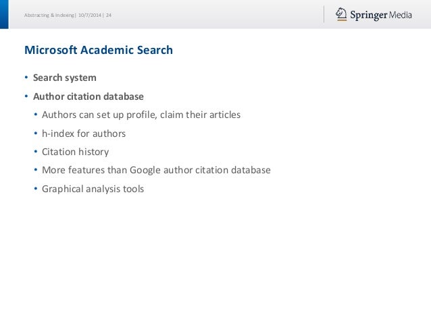Image resolution: width=431 pixels, height=323 pixels.
Task: Click the Citation history bullet
Action: click(75, 152)
